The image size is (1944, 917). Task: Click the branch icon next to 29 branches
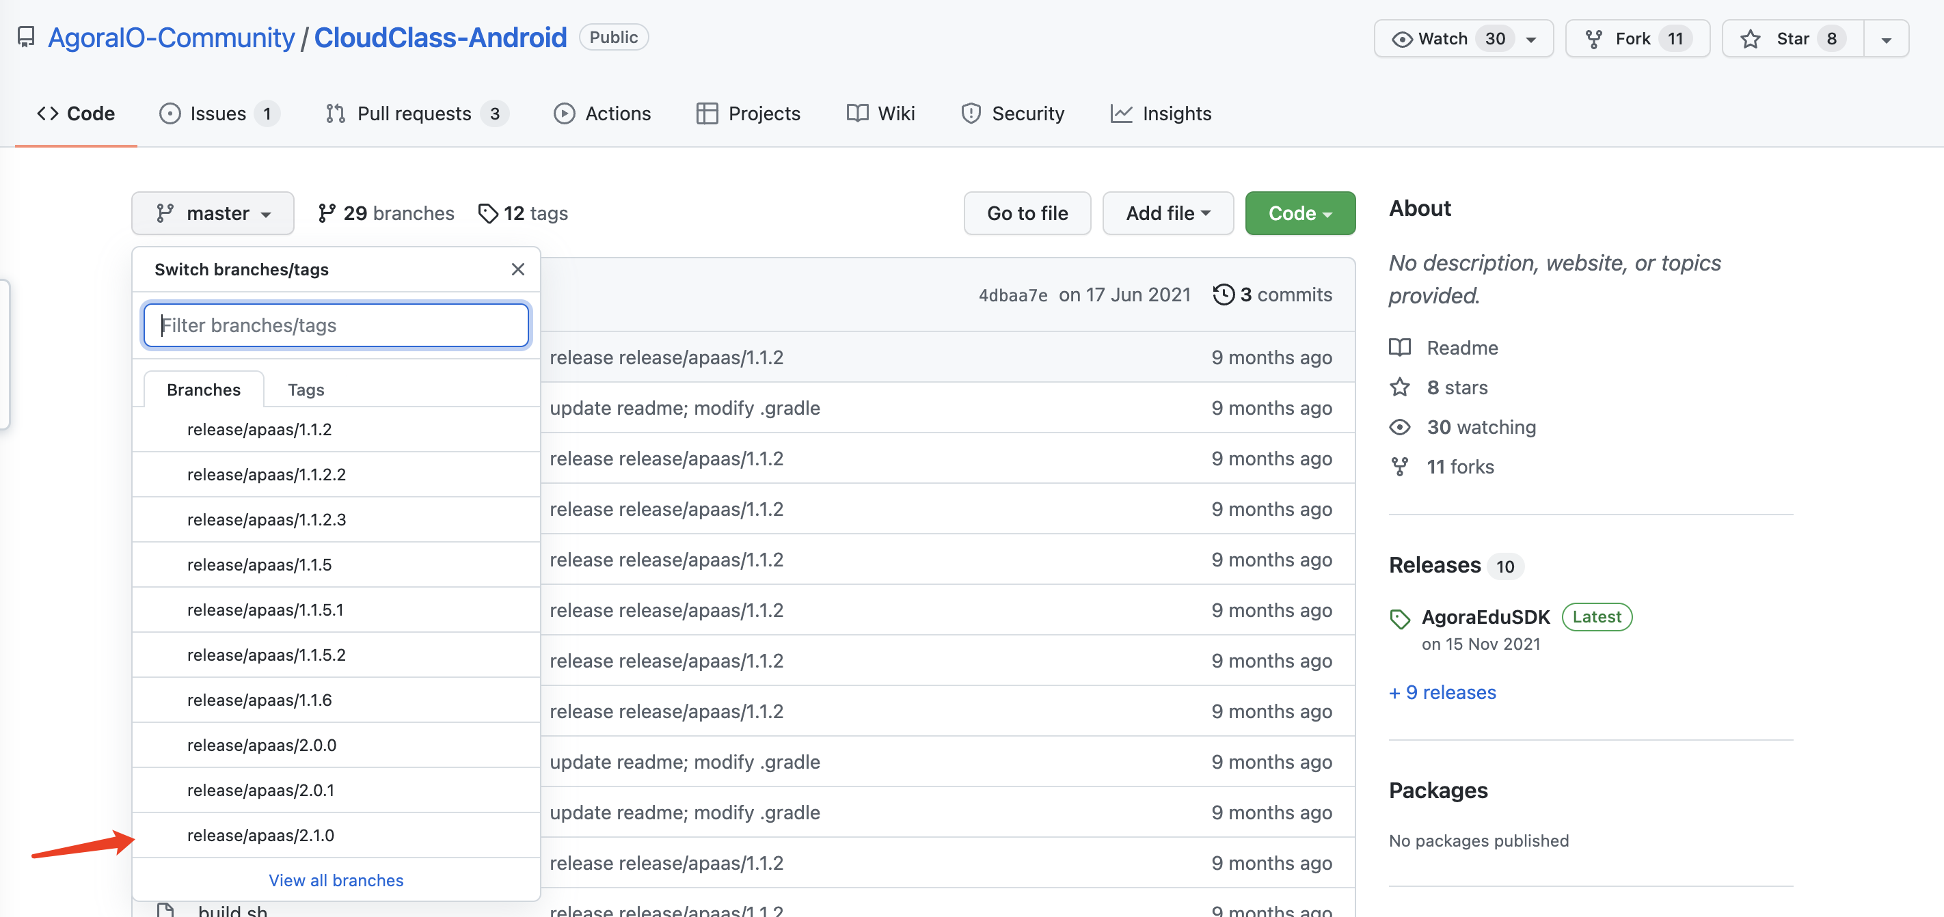click(x=326, y=213)
